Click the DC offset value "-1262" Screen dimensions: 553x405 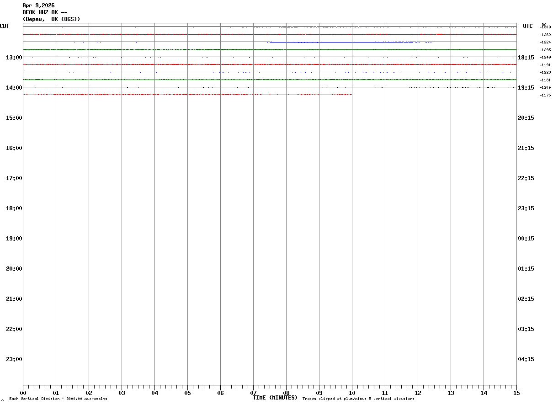[545, 35]
